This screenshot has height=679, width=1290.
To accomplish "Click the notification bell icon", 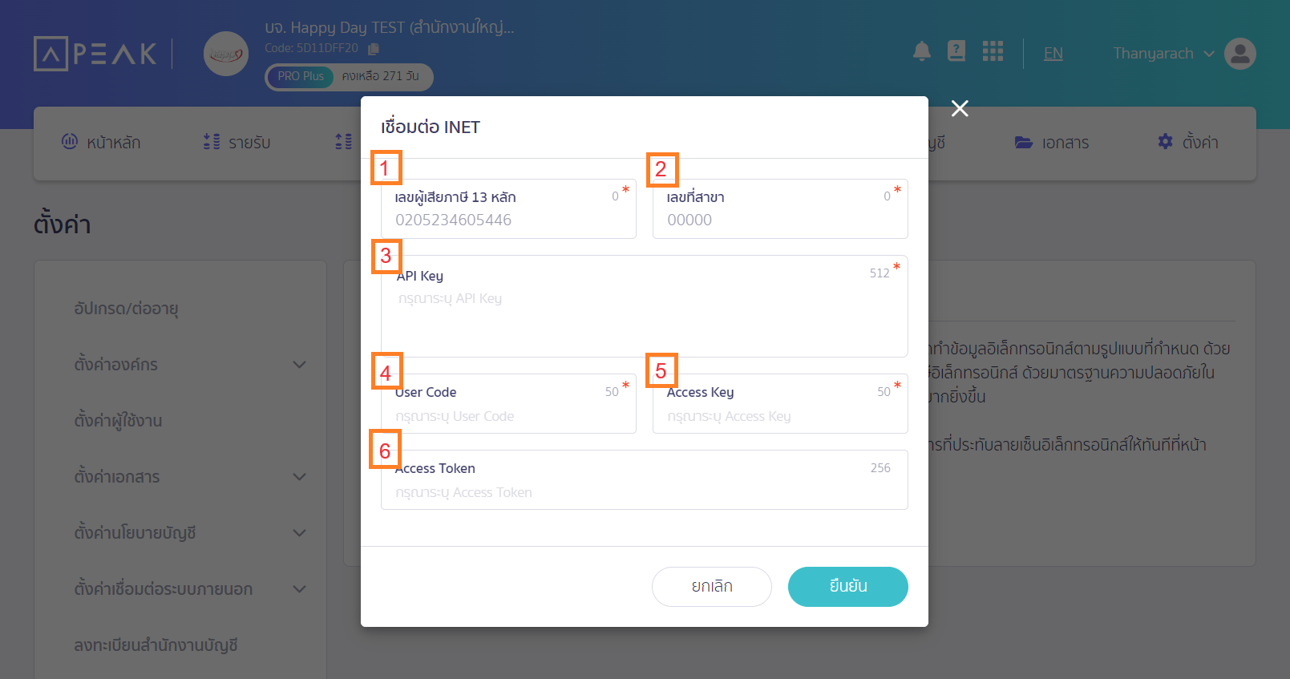I will click(x=922, y=52).
